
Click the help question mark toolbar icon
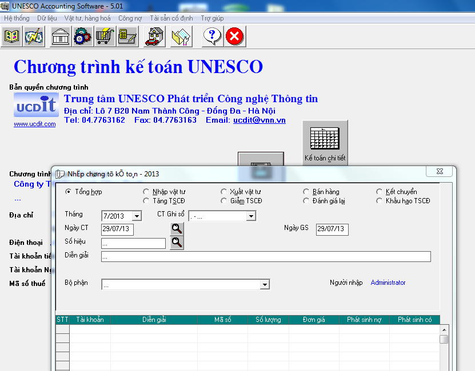click(211, 37)
